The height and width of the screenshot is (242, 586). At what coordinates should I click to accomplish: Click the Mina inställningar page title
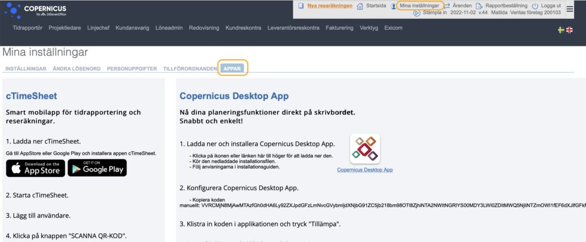coord(45,52)
